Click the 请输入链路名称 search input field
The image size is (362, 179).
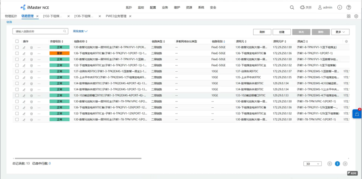pyautogui.click(x=38, y=31)
